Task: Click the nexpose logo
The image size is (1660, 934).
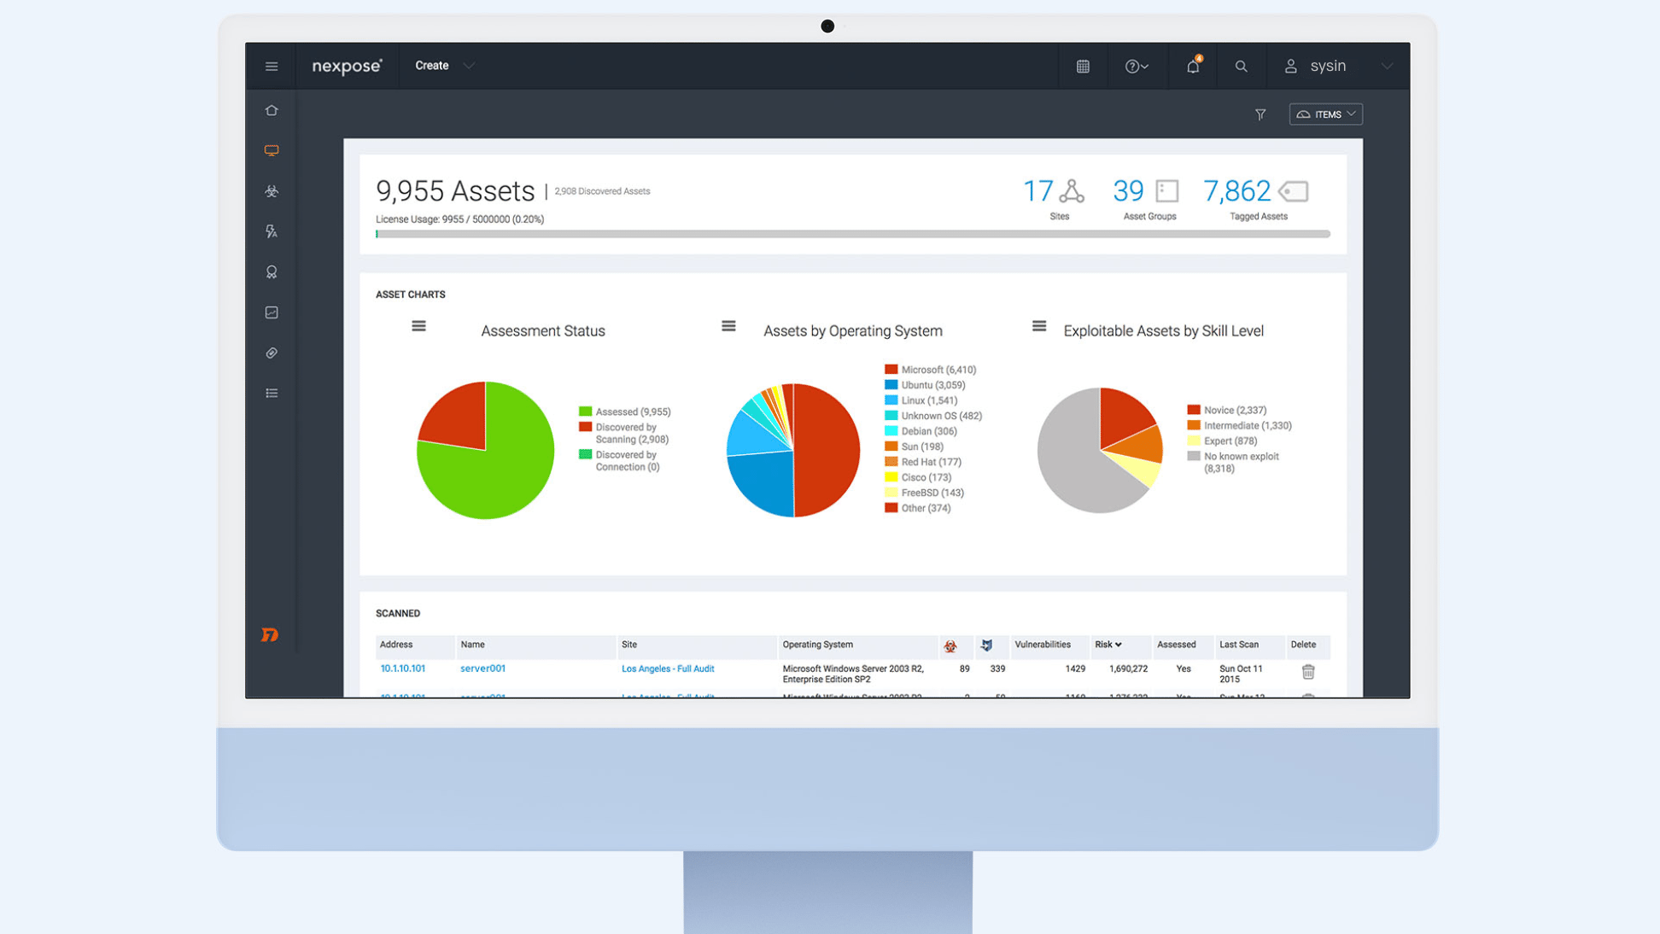Action: pyautogui.click(x=347, y=66)
